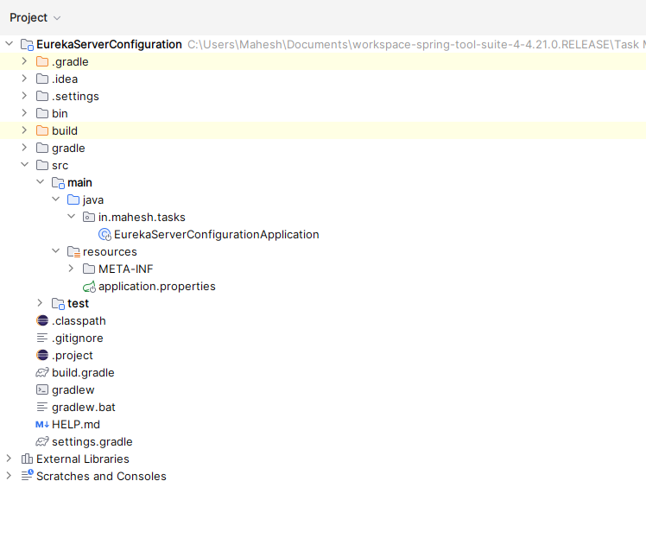Collapse the in.mahesh.tasks package chevron
Image resolution: width=646 pixels, height=538 pixels.
click(x=72, y=217)
